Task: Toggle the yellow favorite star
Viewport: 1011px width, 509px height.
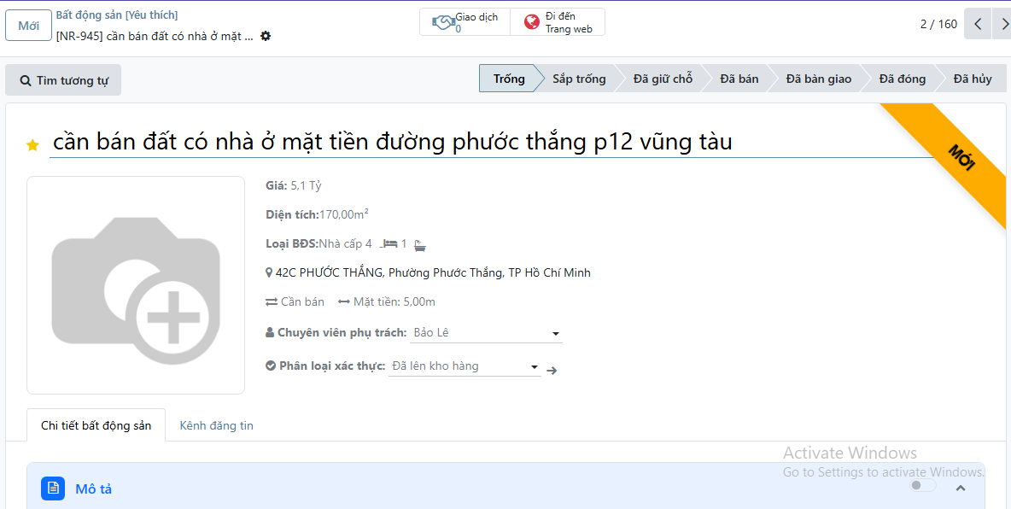Action: pyautogui.click(x=32, y=145)
